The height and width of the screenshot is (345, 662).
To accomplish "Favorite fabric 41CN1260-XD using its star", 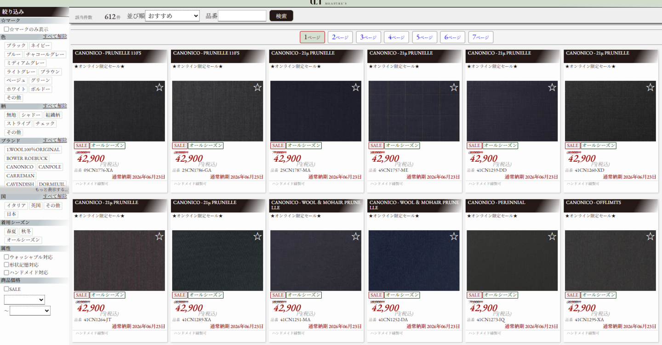I will tap(650, 87).
